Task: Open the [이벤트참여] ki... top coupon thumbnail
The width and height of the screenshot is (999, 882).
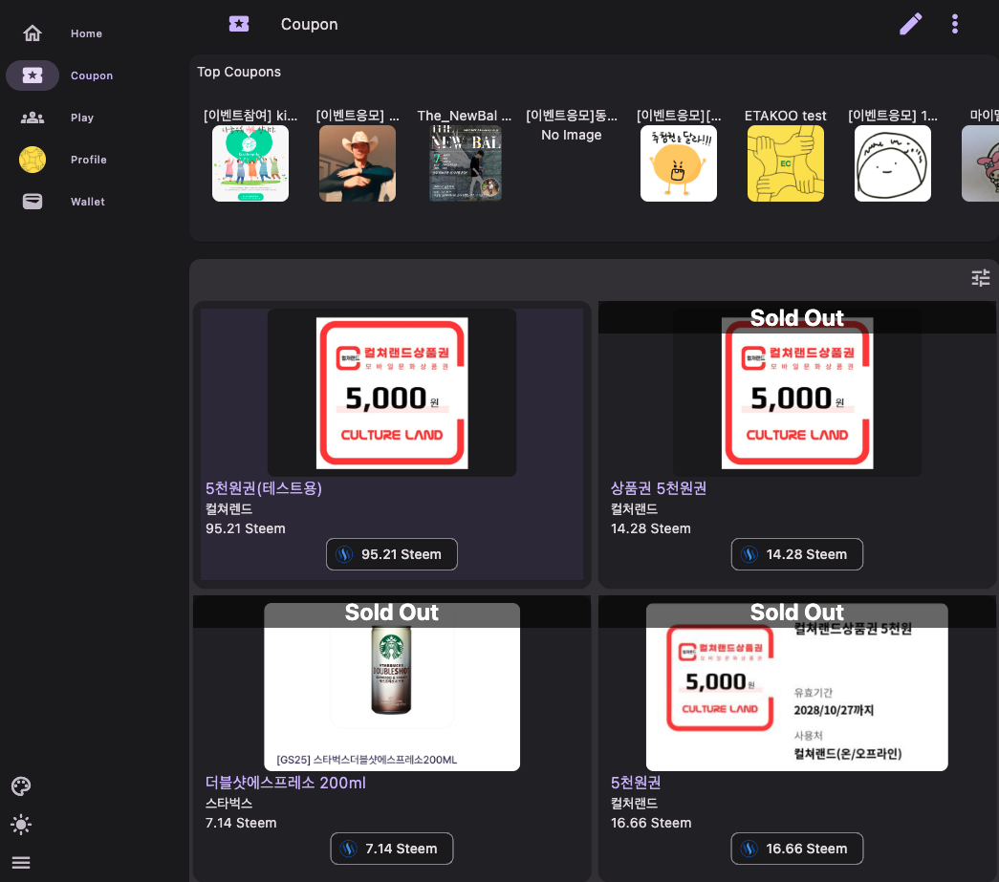Action: [250, 163]
